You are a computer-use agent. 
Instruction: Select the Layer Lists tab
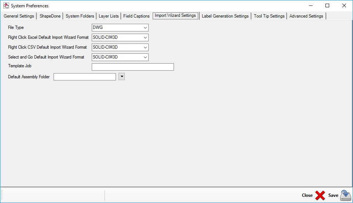109,16
